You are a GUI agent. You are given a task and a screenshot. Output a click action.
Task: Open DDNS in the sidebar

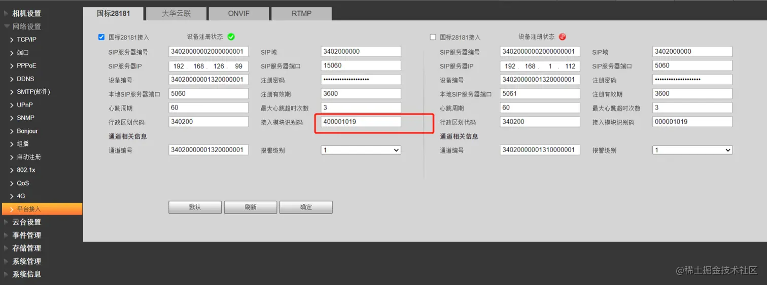[25, 79]
